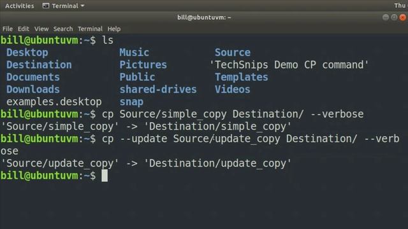Click the Templates directory name
Screen dimensions: 408x229
[x=242, y=77]
